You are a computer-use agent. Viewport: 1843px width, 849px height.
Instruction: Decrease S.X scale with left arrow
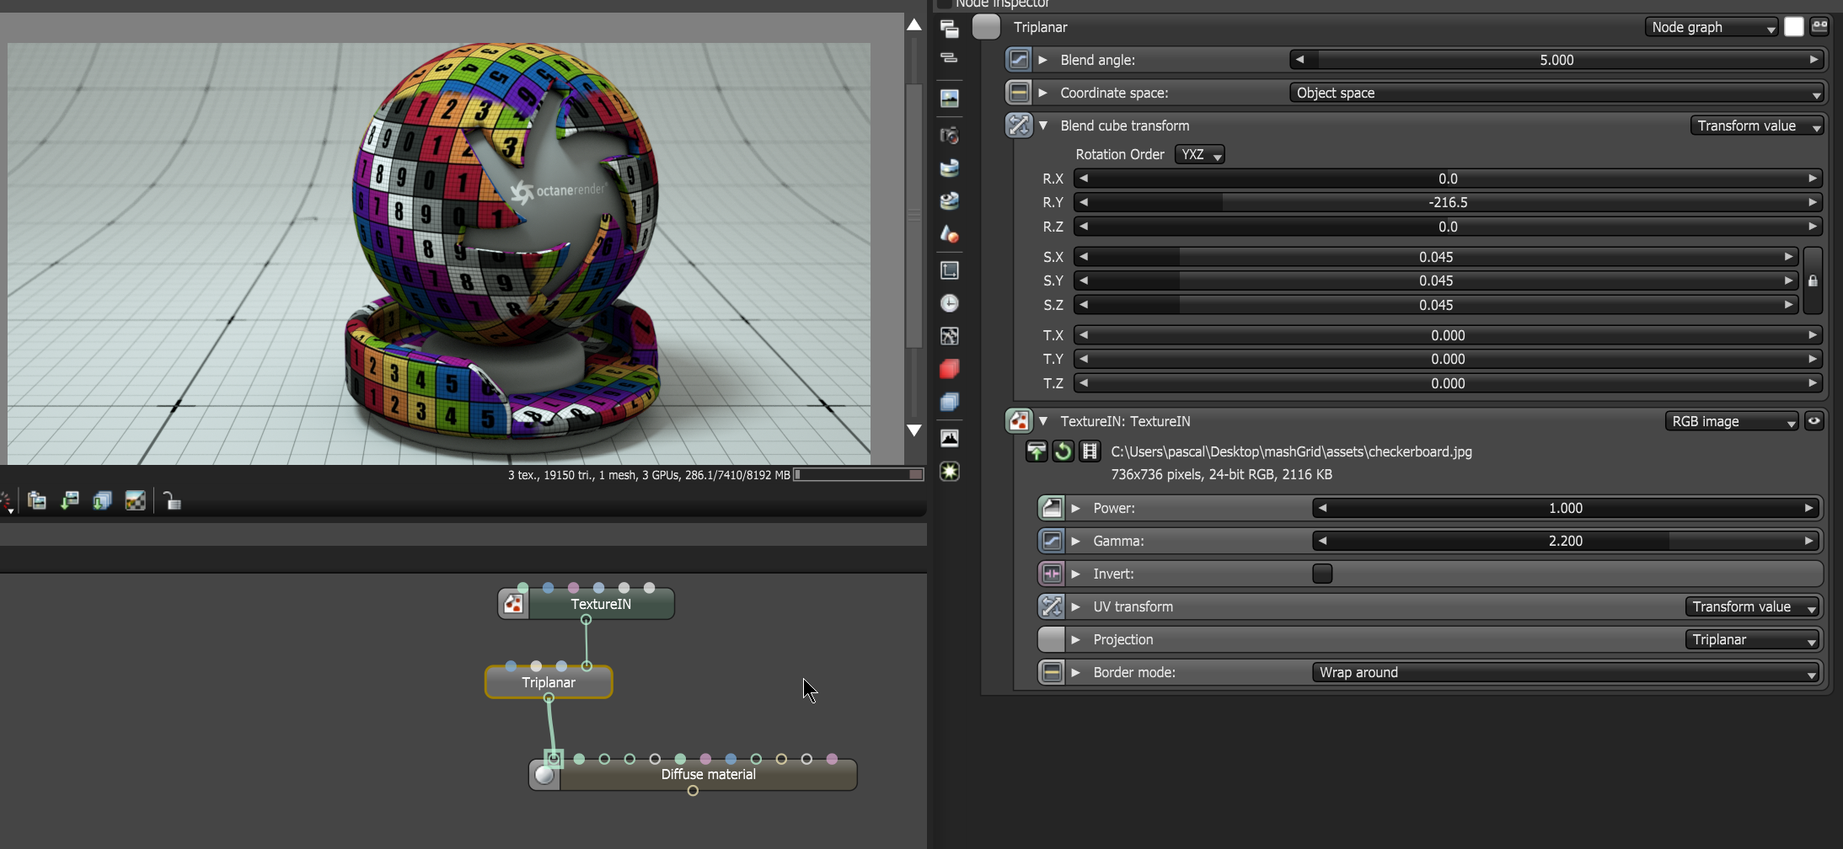pos(1084,257)
